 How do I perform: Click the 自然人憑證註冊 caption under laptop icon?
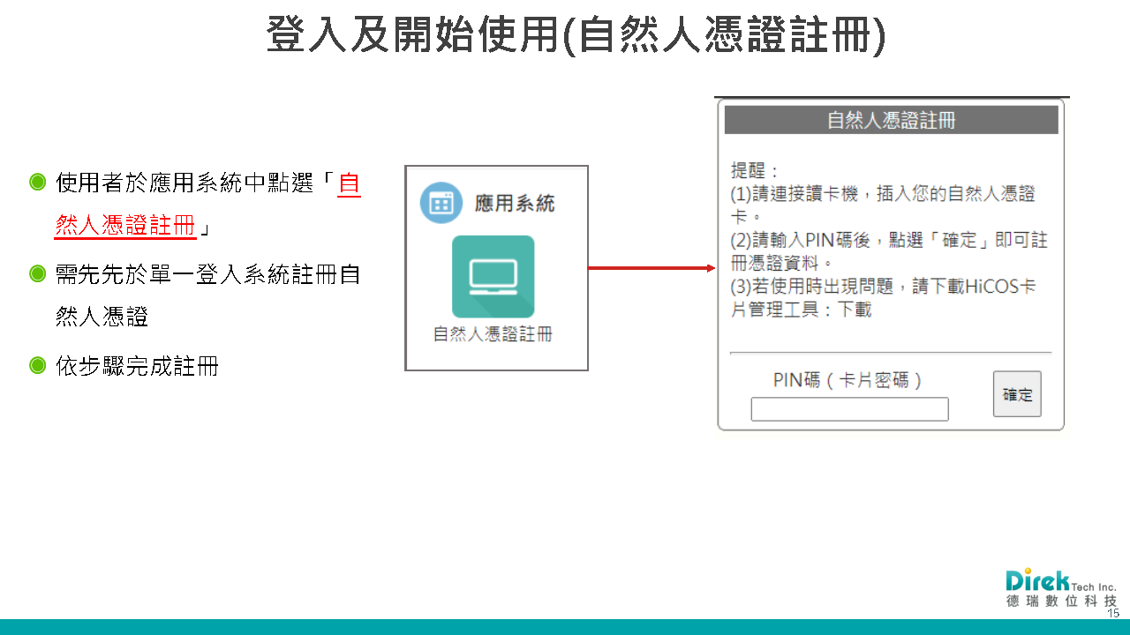(493, 335)
